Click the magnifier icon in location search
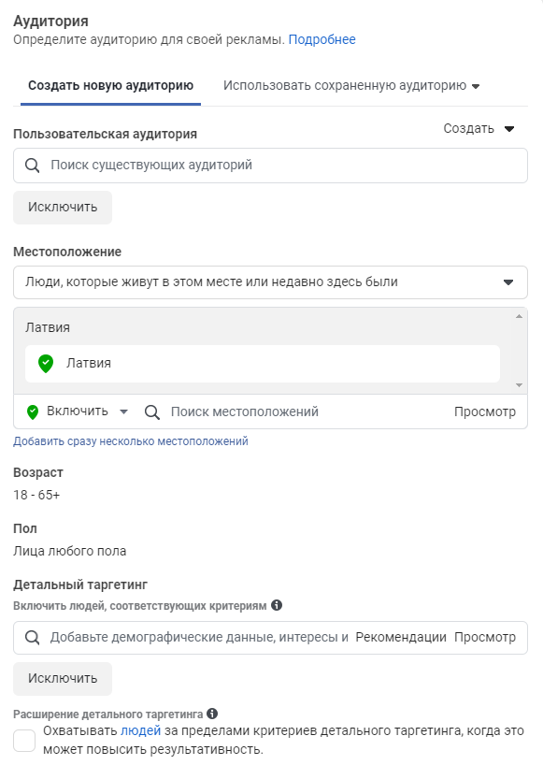 click(152, 412)
